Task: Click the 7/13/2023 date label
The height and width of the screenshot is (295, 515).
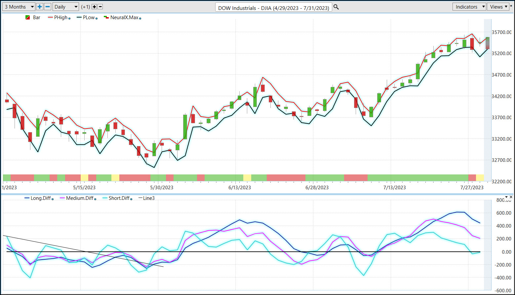Action: 395,188
